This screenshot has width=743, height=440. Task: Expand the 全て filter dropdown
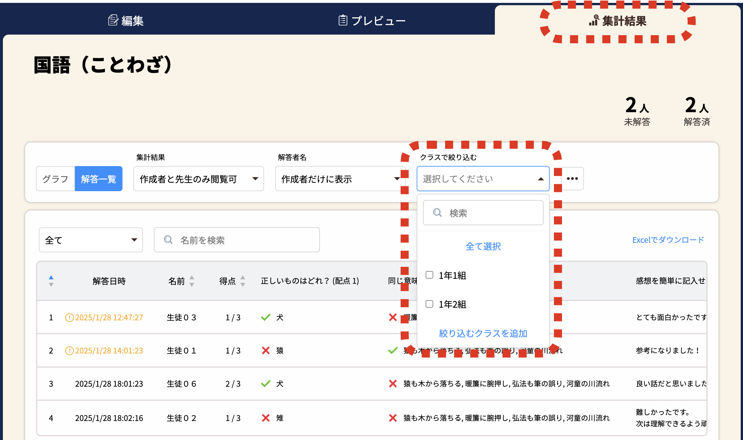(x=91, y=240)
